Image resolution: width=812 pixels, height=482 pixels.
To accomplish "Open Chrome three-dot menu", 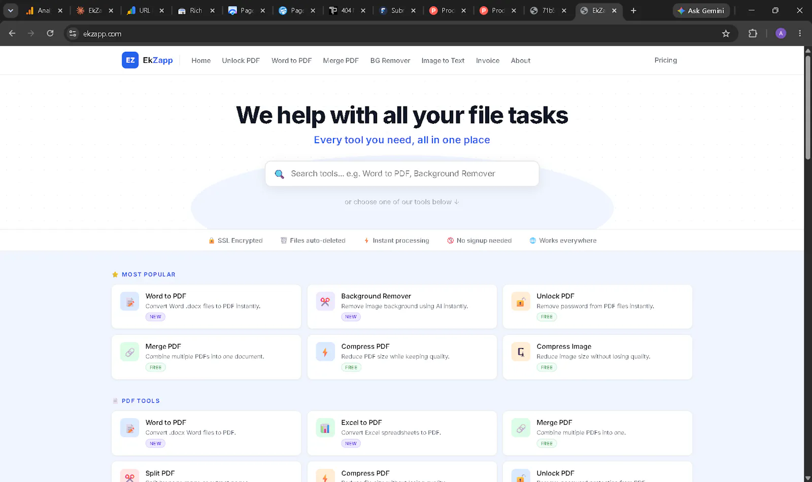I will 800,33.
